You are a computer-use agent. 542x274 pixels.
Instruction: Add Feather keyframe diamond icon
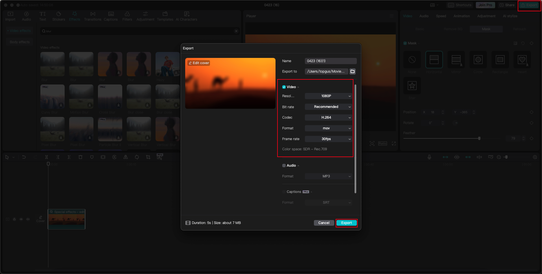point(532,138)
